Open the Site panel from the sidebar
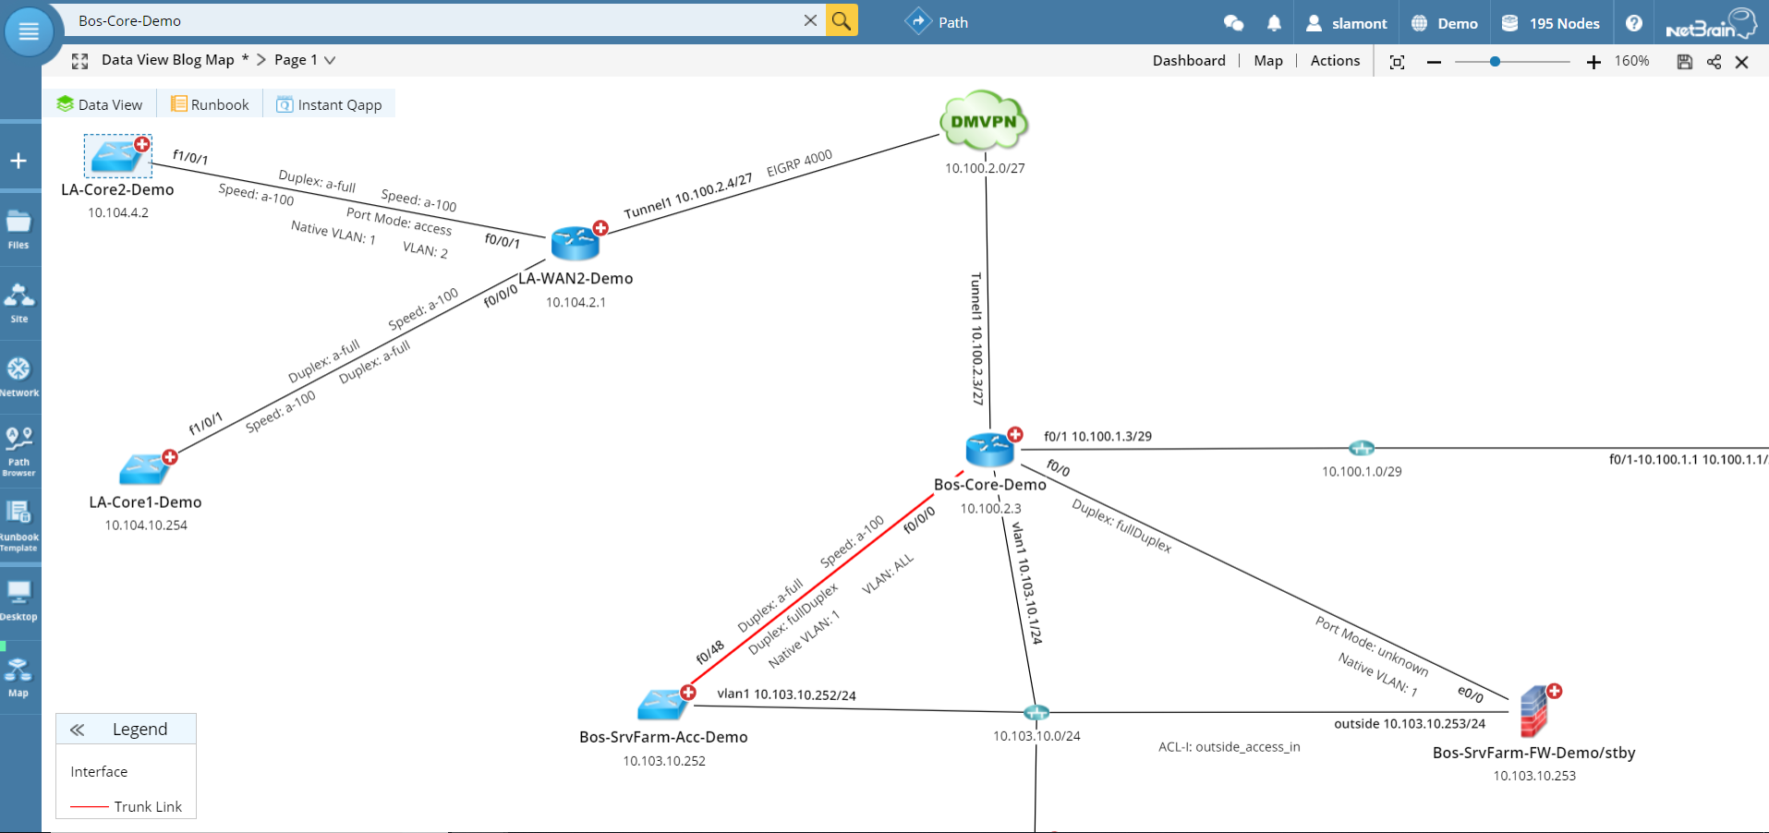Screen dimensions: 1769x833 tap(18, 297)
